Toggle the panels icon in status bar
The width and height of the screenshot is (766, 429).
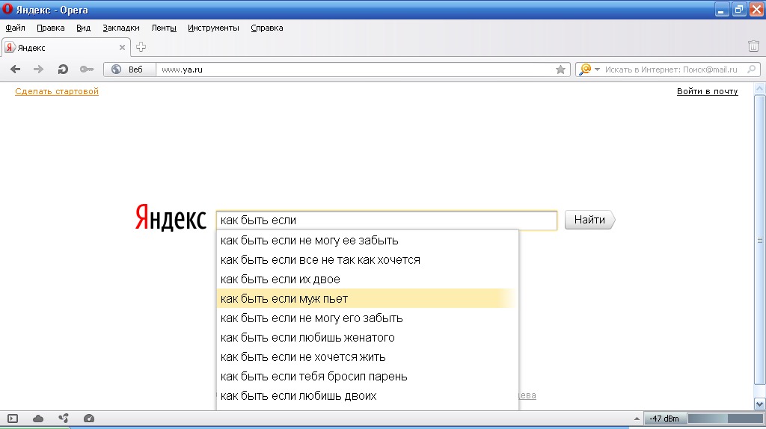point(13,419)
